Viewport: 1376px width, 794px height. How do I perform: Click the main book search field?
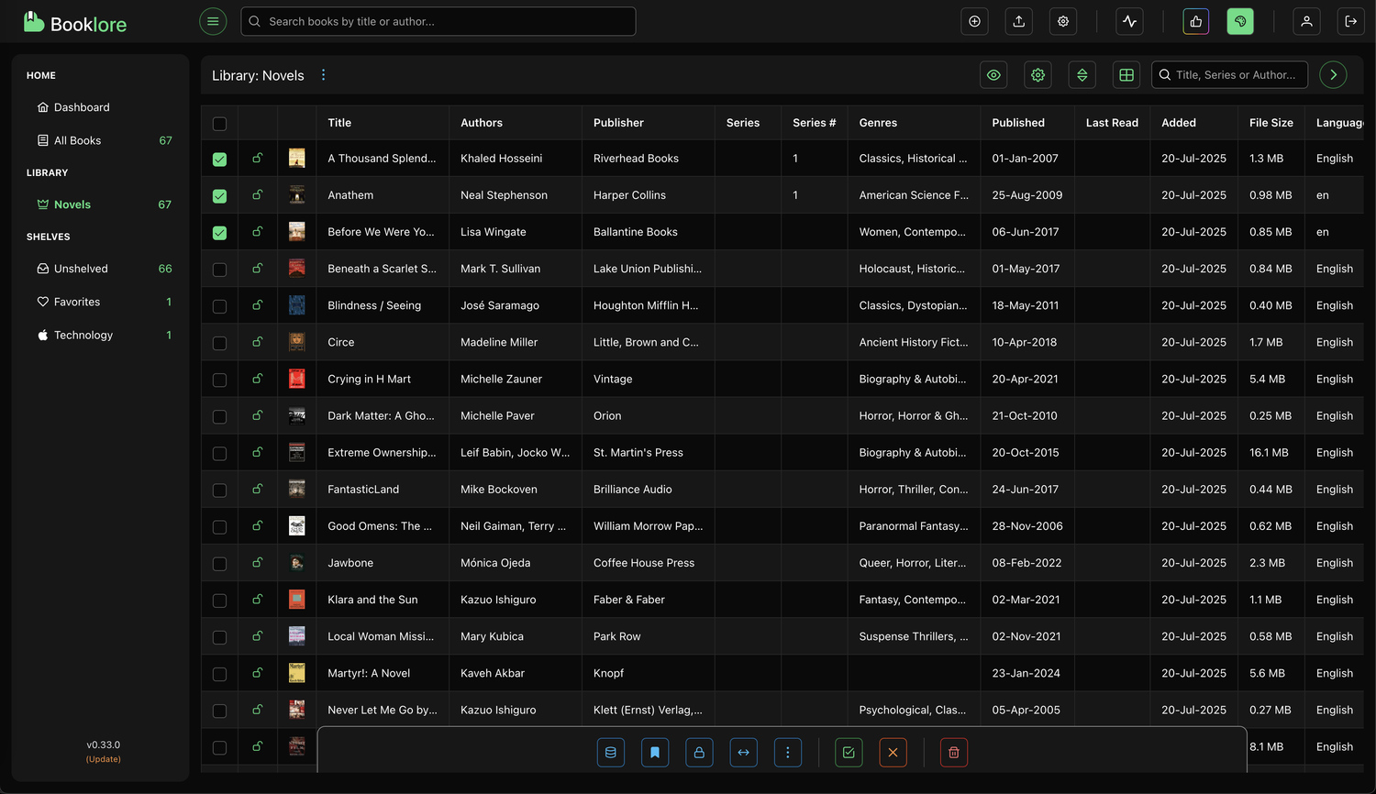(438, 21)
